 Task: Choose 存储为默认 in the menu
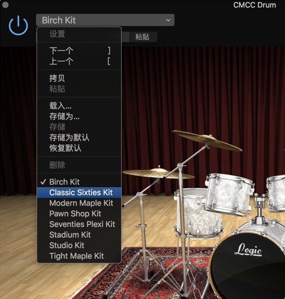(79, 138)
